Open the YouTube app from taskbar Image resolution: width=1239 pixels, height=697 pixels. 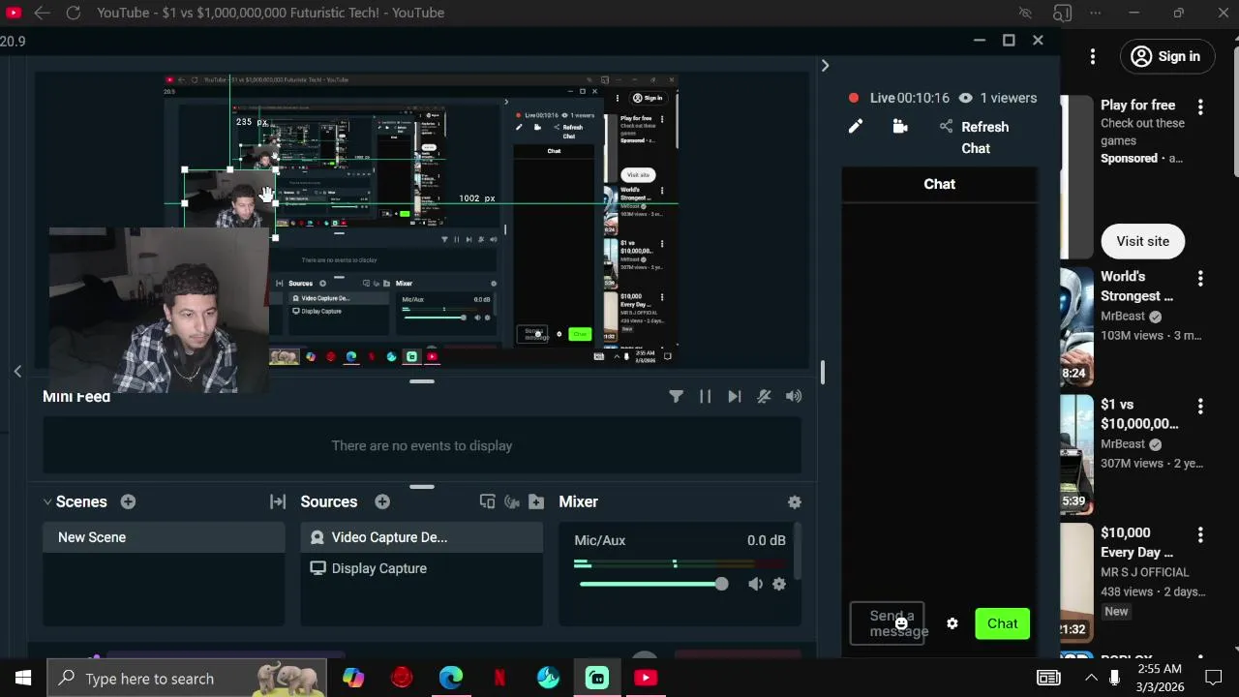point(646,678)
